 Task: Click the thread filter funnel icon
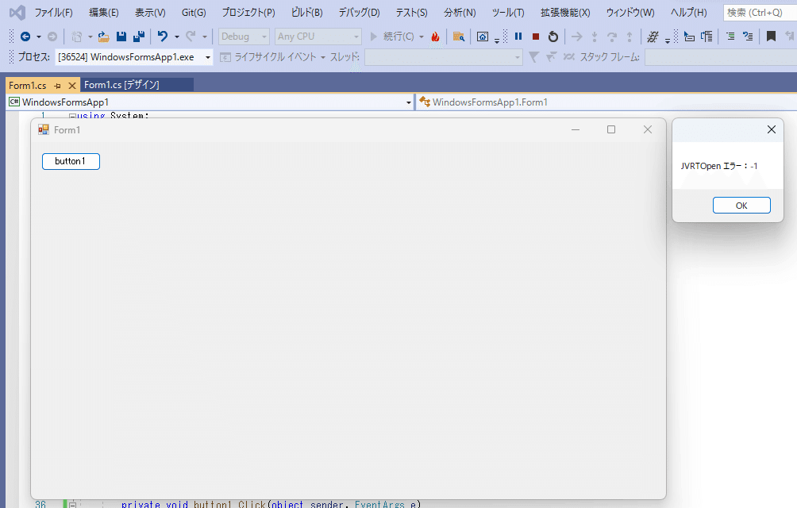click(x=533, y=57)
